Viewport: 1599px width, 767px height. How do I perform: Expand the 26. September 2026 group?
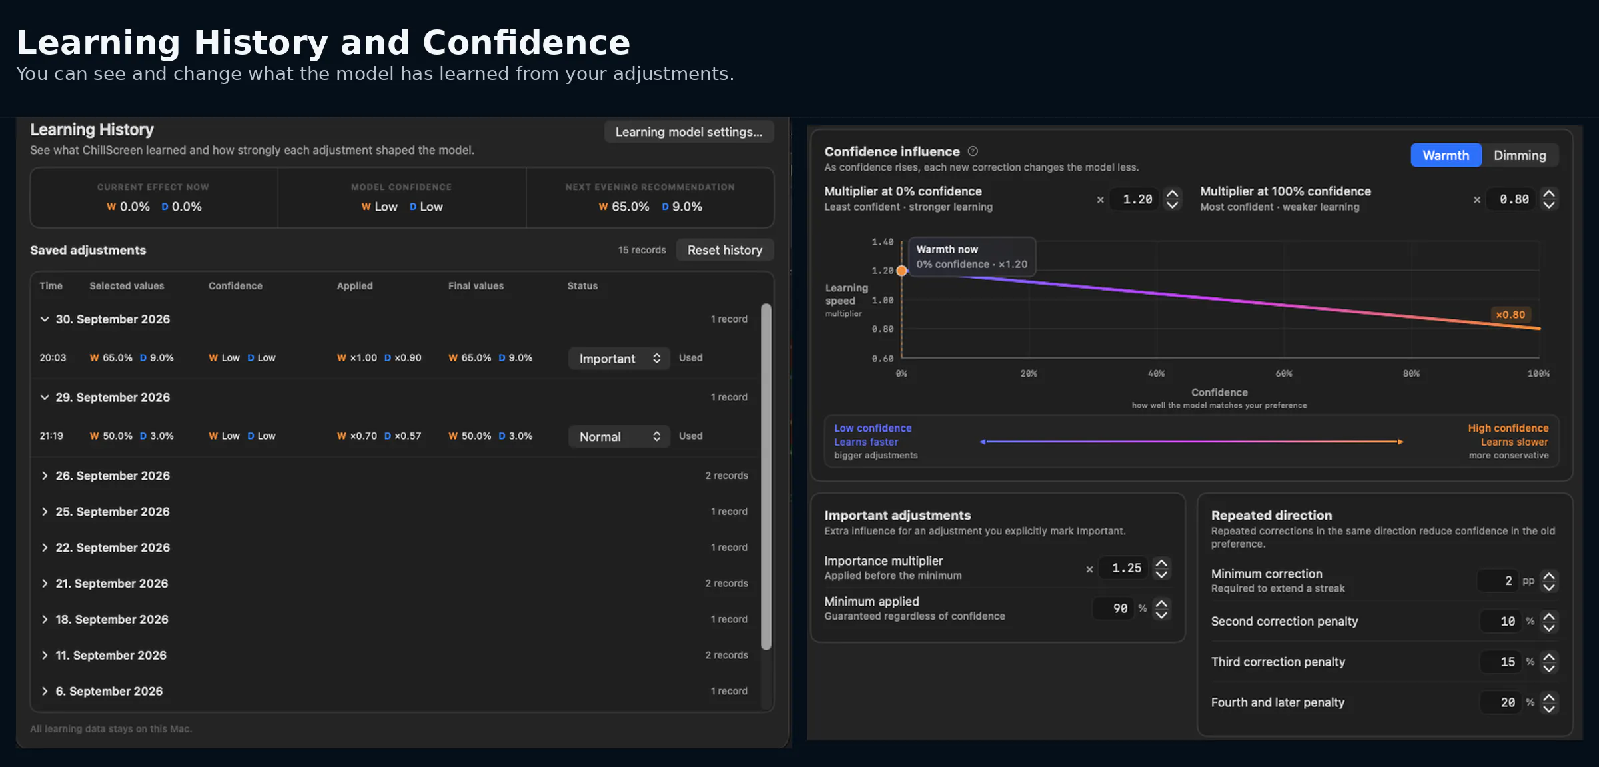coord(45,476)
